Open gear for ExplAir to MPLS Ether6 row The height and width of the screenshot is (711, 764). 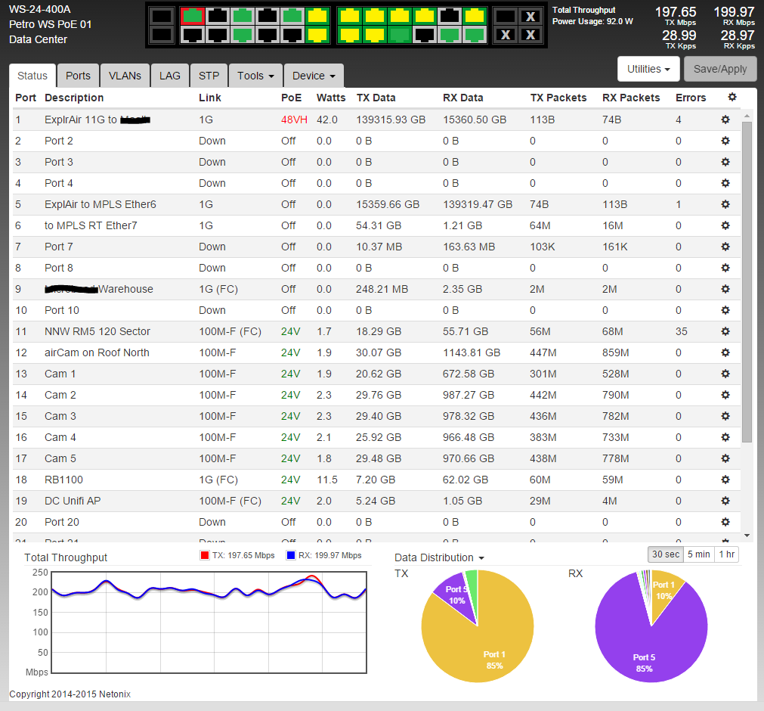(725, 204)
